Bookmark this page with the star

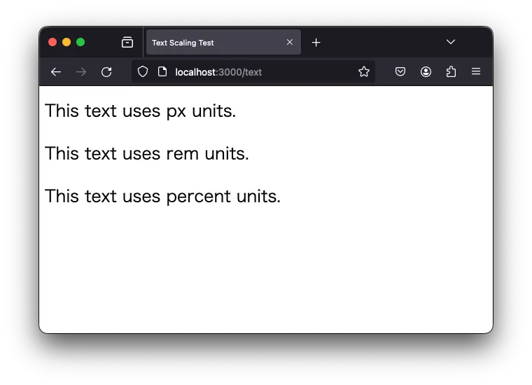(364, 71)
